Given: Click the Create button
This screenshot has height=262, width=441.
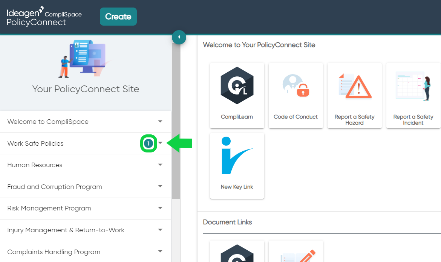Looking at the screenshot, I should tap(118, 17).
